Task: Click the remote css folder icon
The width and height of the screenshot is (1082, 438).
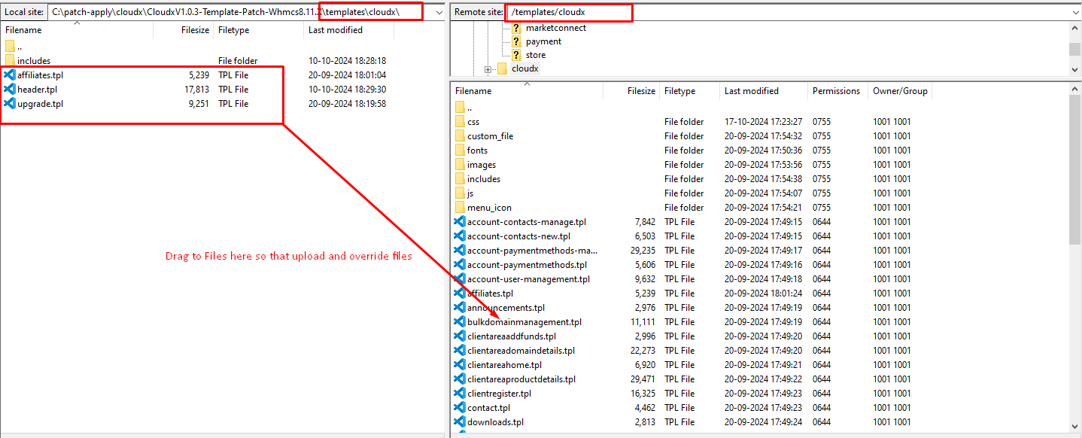Action: coord(460,122)
